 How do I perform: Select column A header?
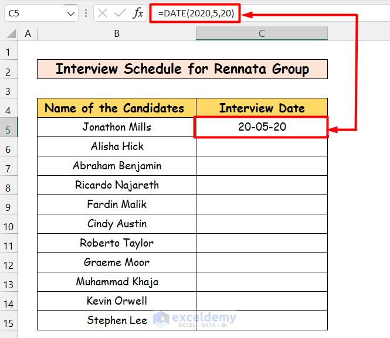[28, 34]
